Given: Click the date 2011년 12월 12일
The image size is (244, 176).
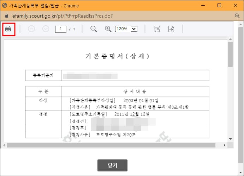Looking at the screenshot, I should [132, 114].
